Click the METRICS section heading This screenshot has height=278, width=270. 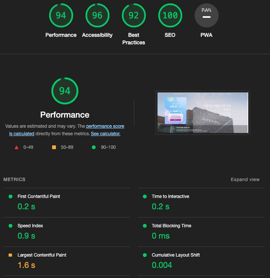click(14, 180)
